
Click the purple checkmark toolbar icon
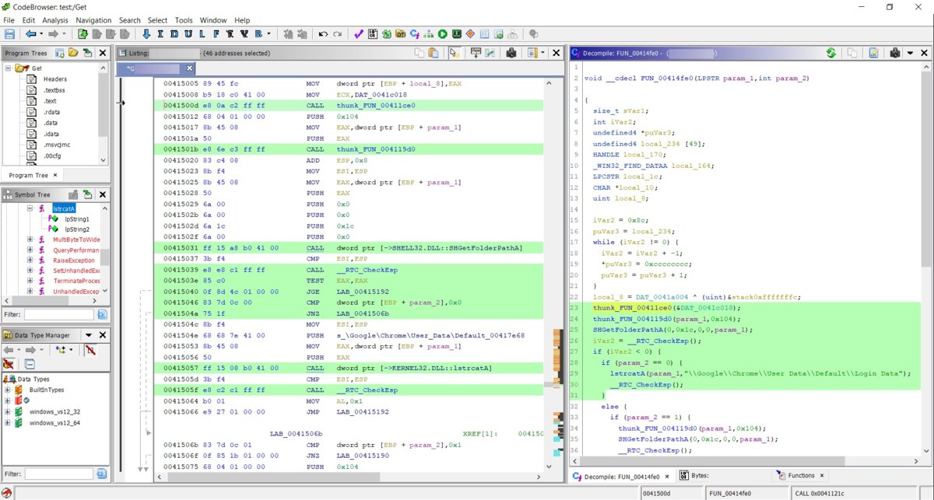(x=358, y=34)
